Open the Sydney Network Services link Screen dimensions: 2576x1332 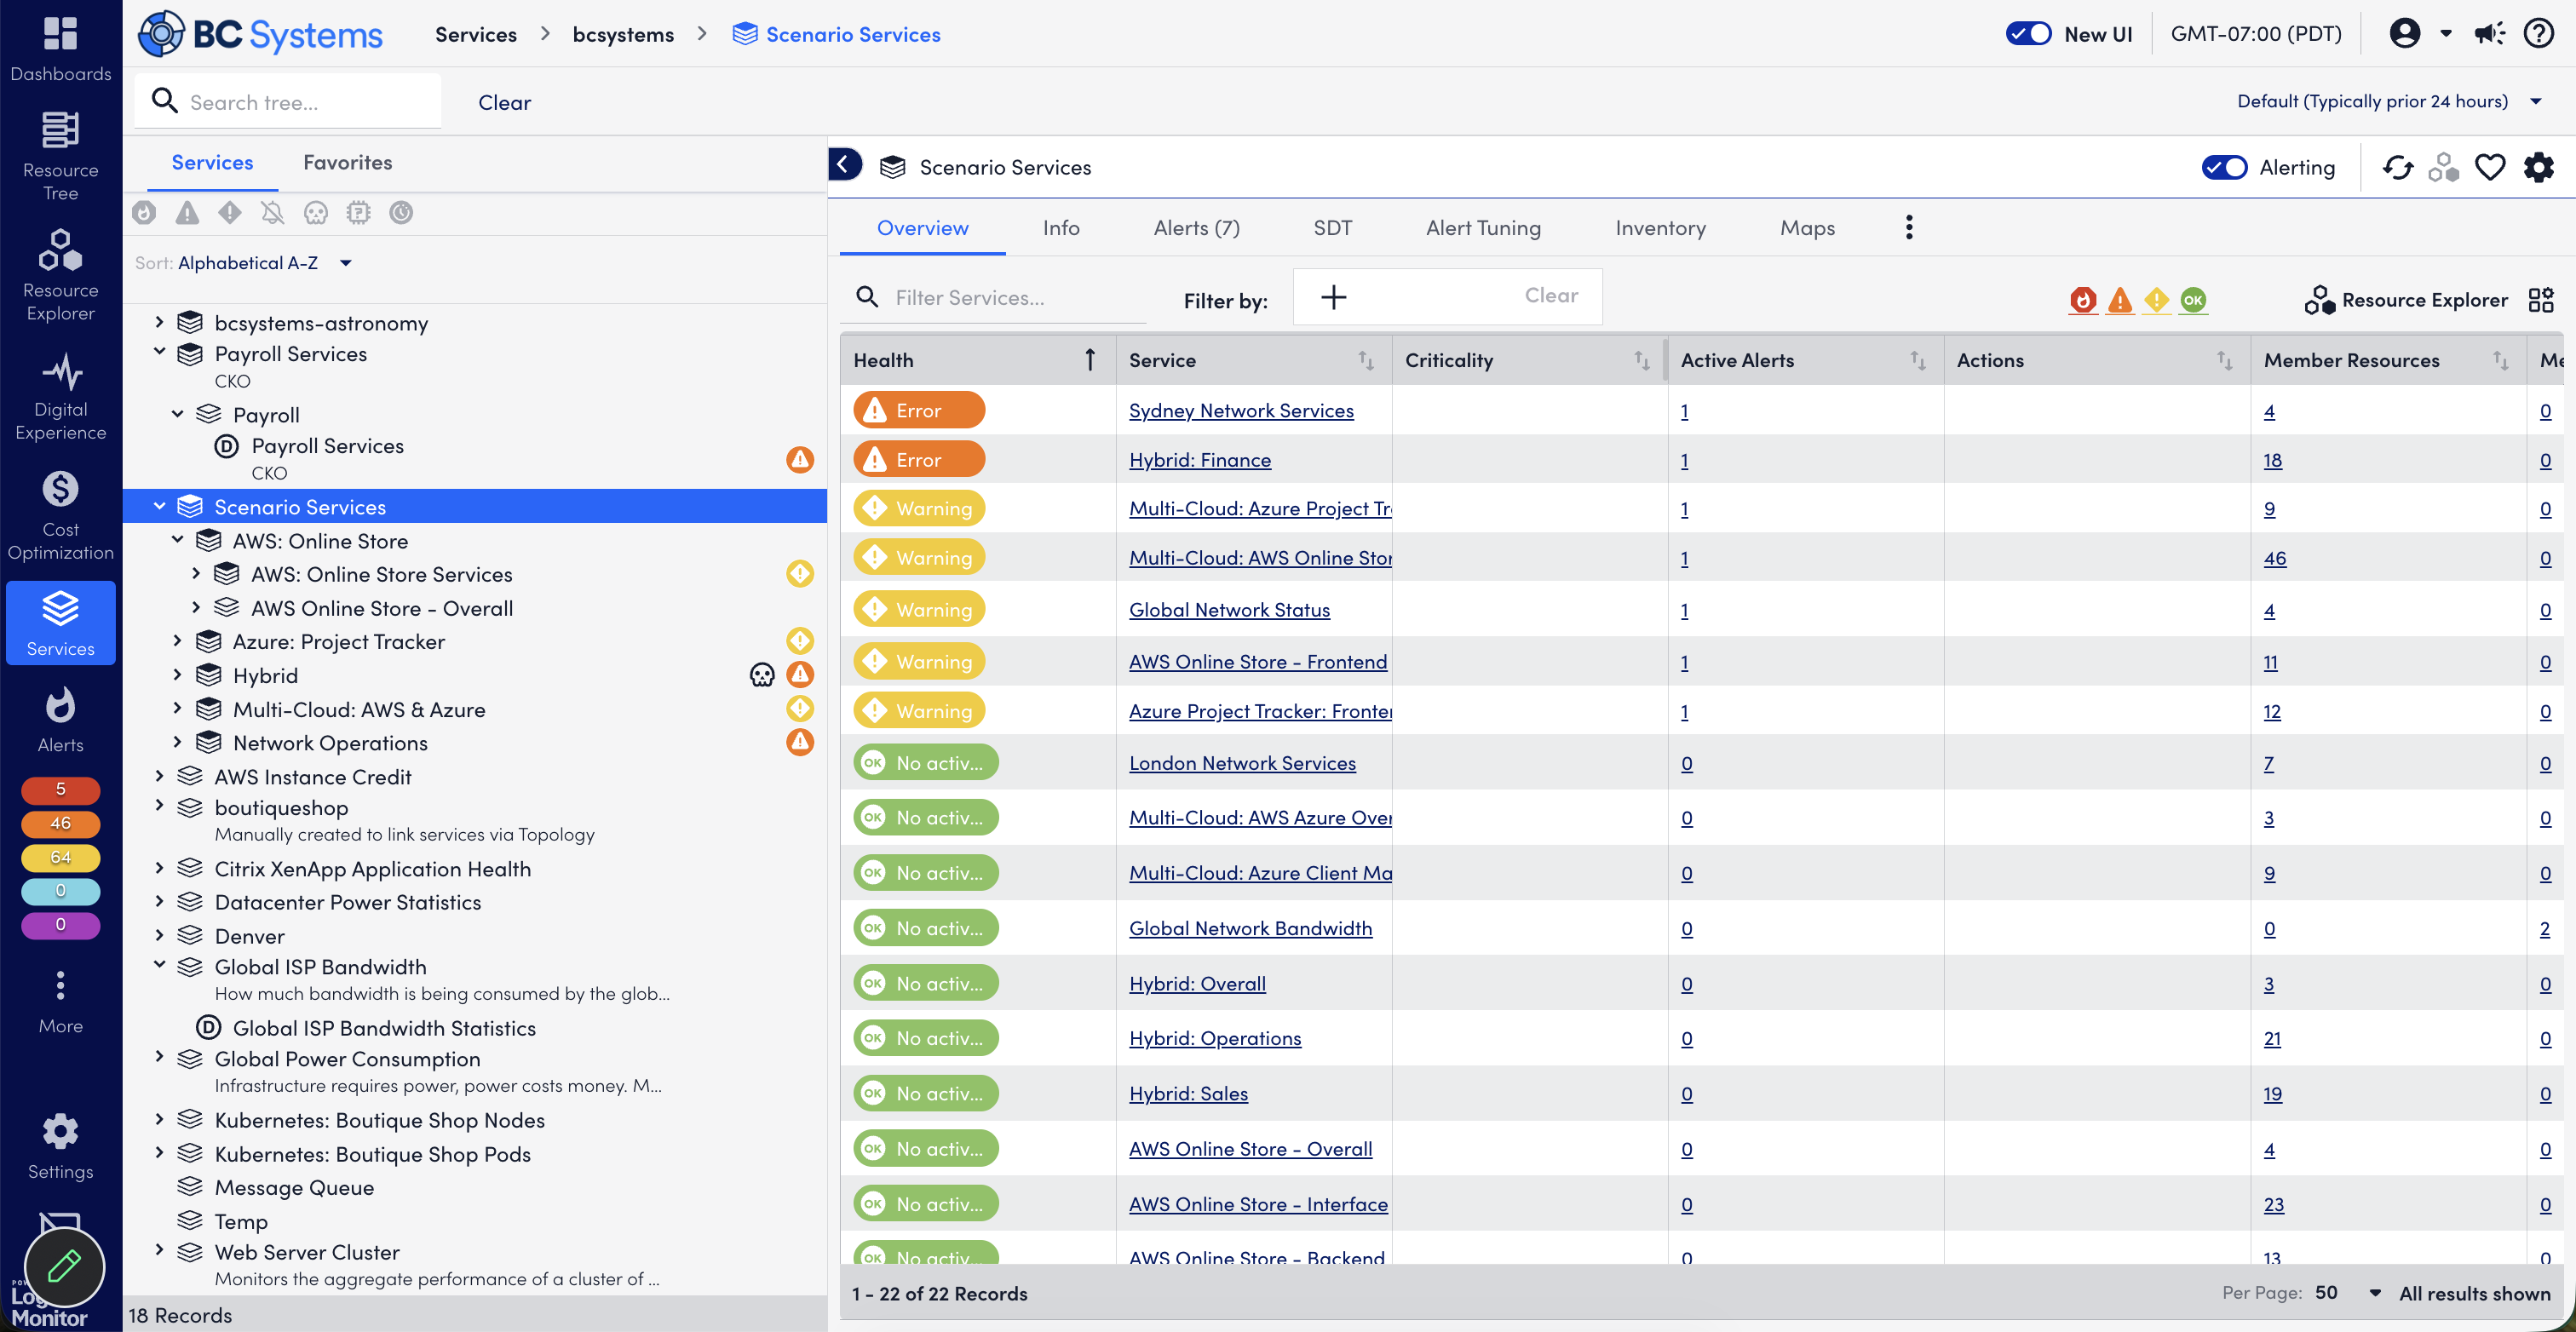point(1240,410)
